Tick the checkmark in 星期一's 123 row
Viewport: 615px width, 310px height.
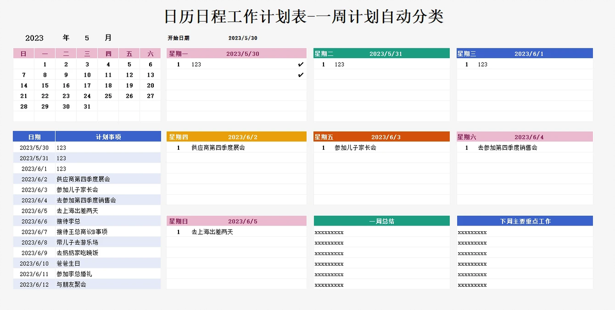pyautogui.click(x=301, y=64)
